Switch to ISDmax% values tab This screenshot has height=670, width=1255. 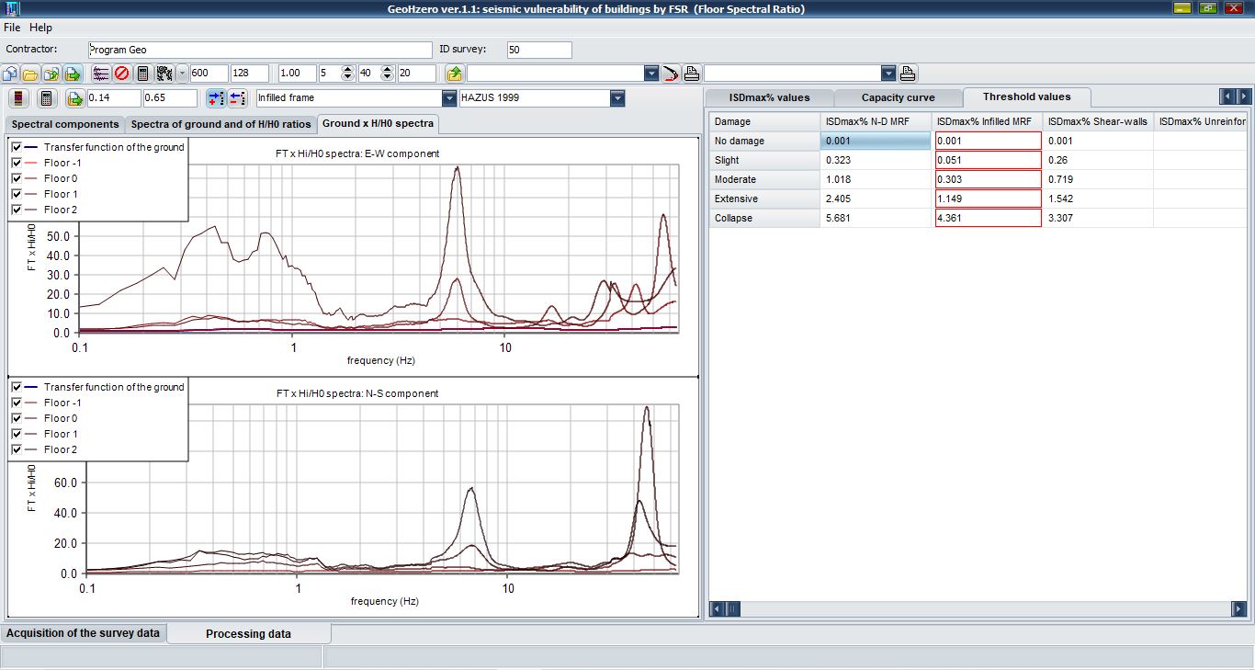770,97
